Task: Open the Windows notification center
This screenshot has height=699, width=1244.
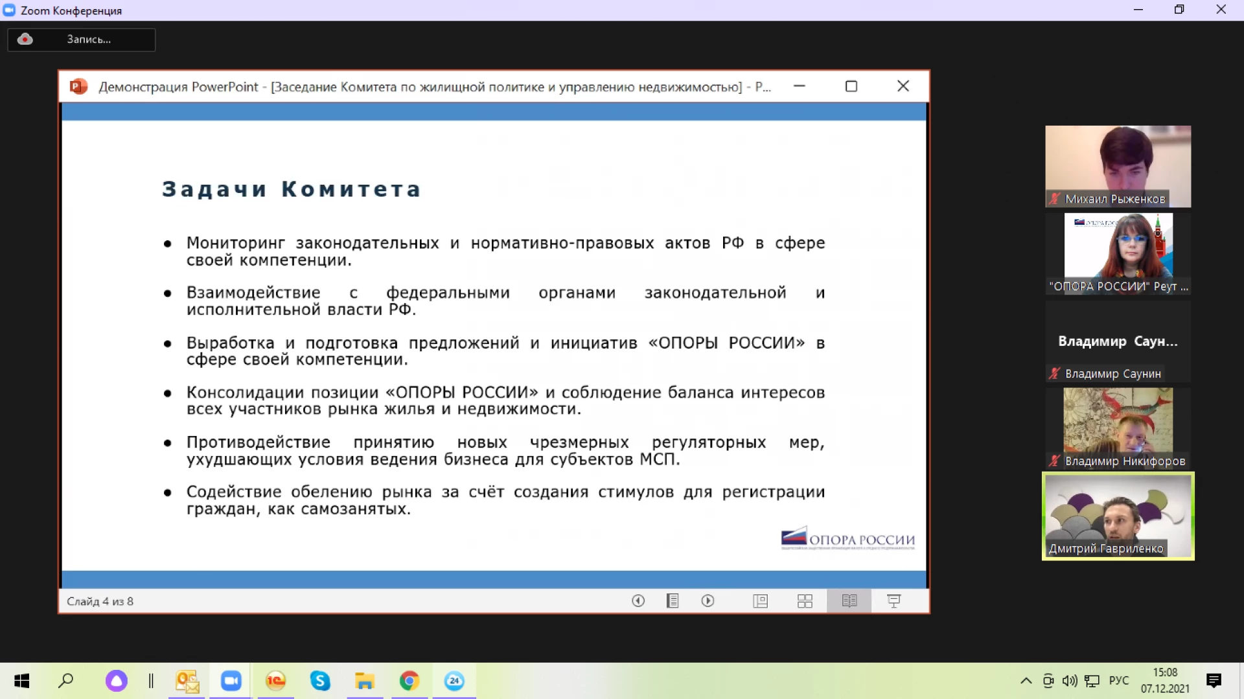Action: 1214,681
